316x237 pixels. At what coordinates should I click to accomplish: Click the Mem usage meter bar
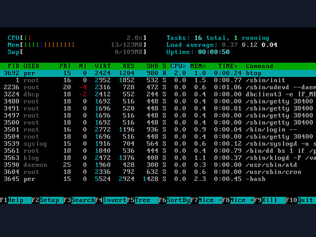[x=77, y=45]
